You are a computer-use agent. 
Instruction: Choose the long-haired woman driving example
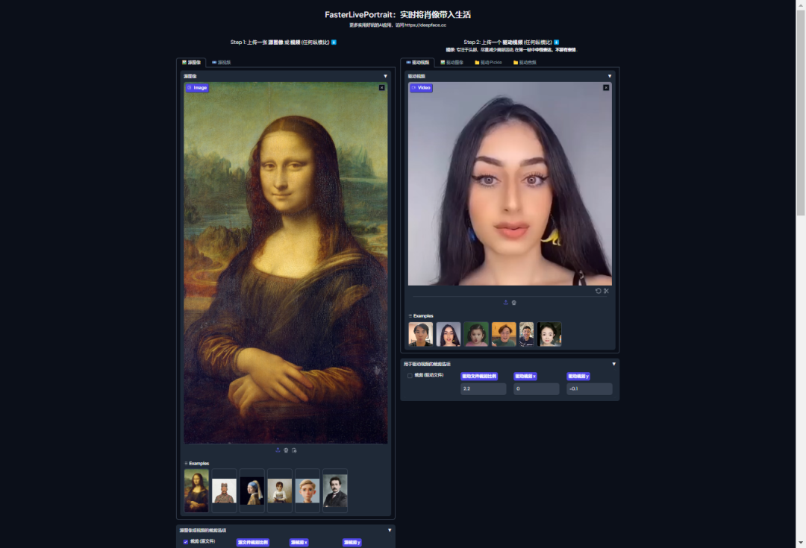click(x=449, y=334)
